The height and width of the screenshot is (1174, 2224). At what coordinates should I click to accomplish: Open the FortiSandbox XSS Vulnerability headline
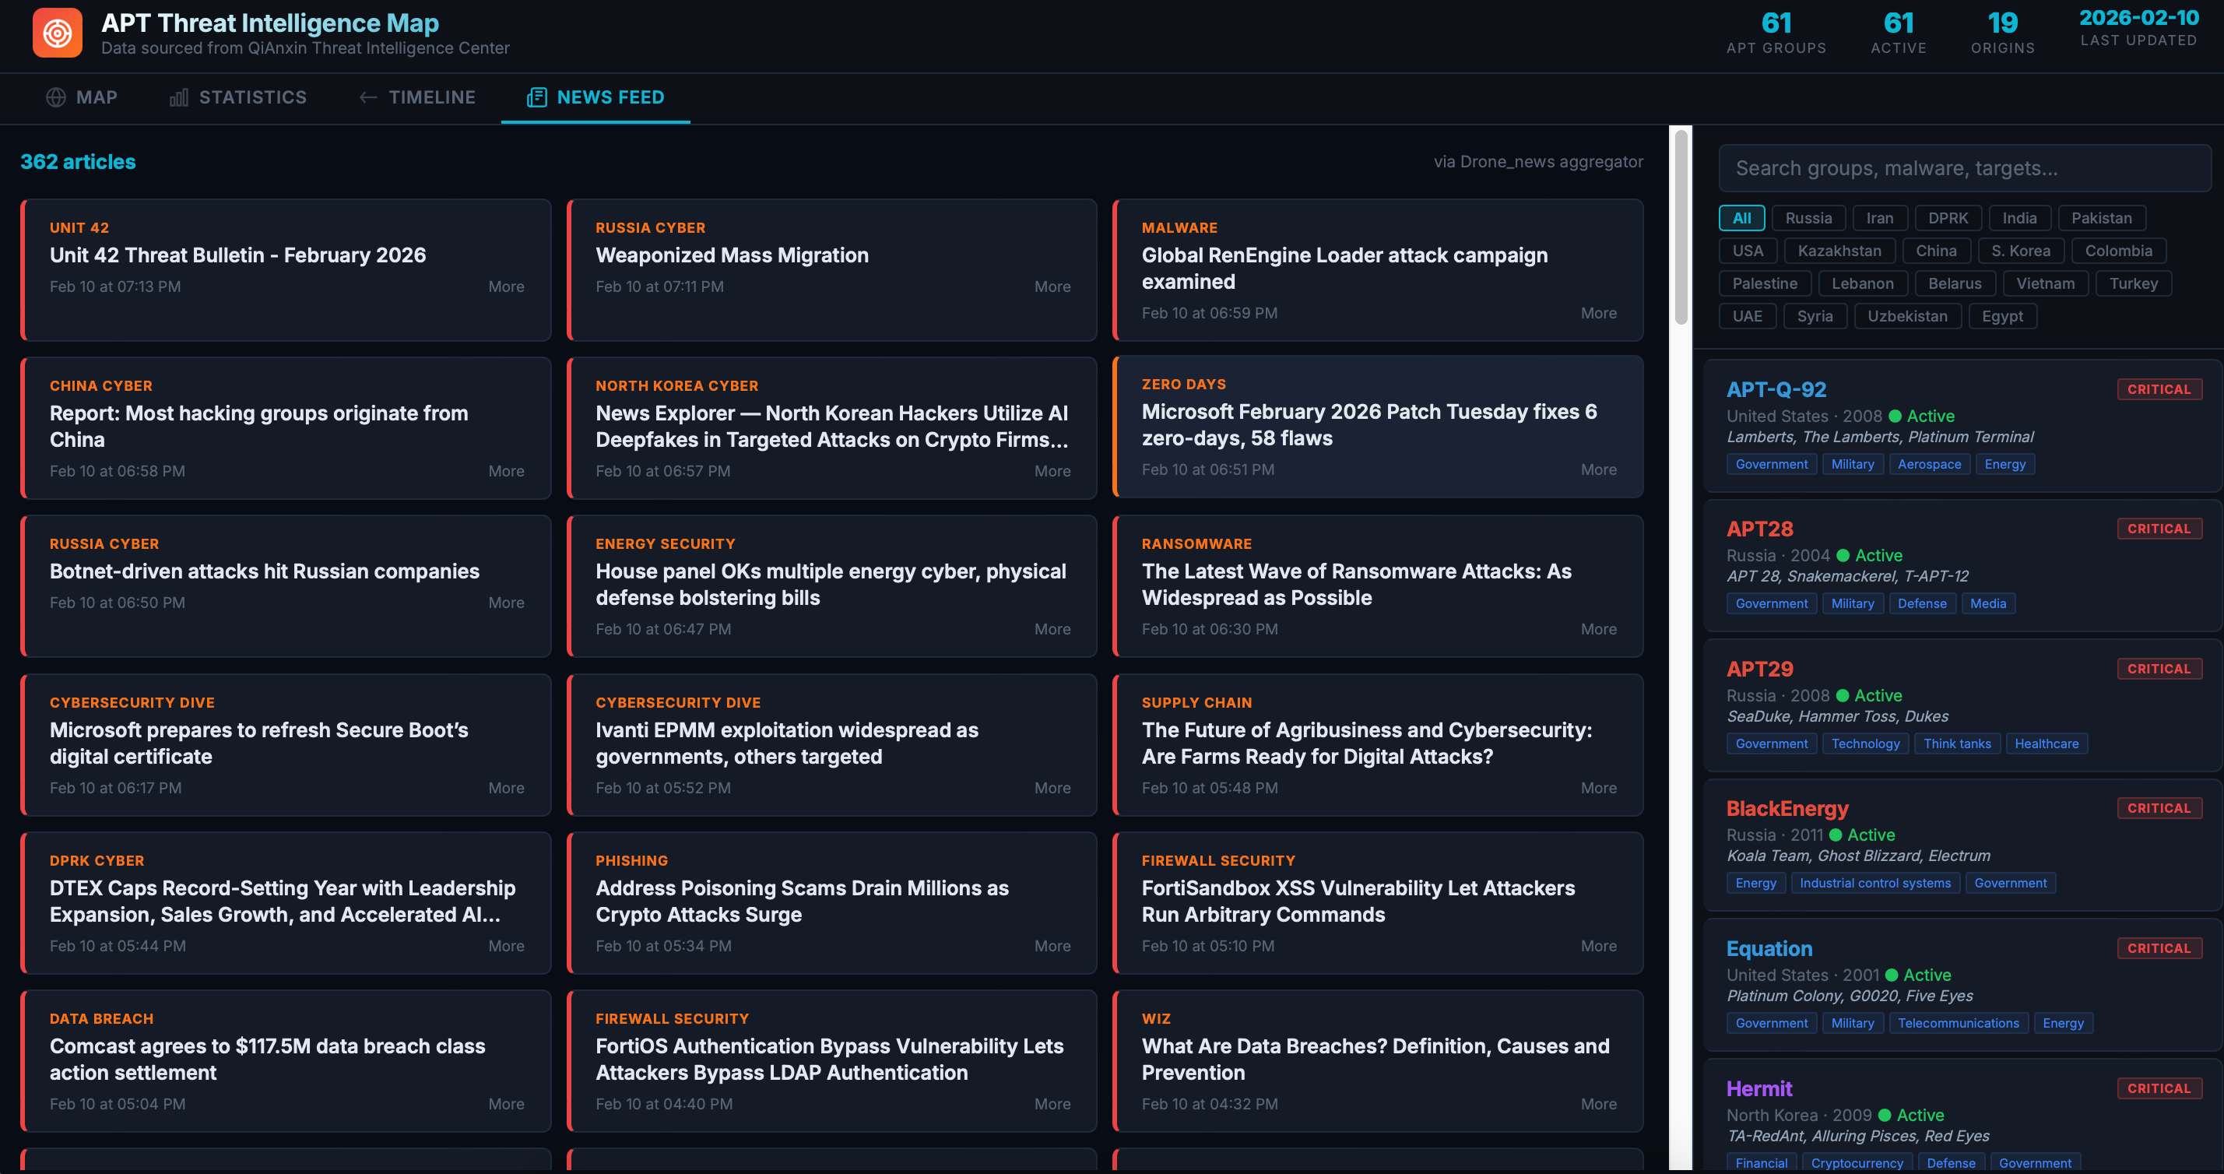click(1358, 902)
